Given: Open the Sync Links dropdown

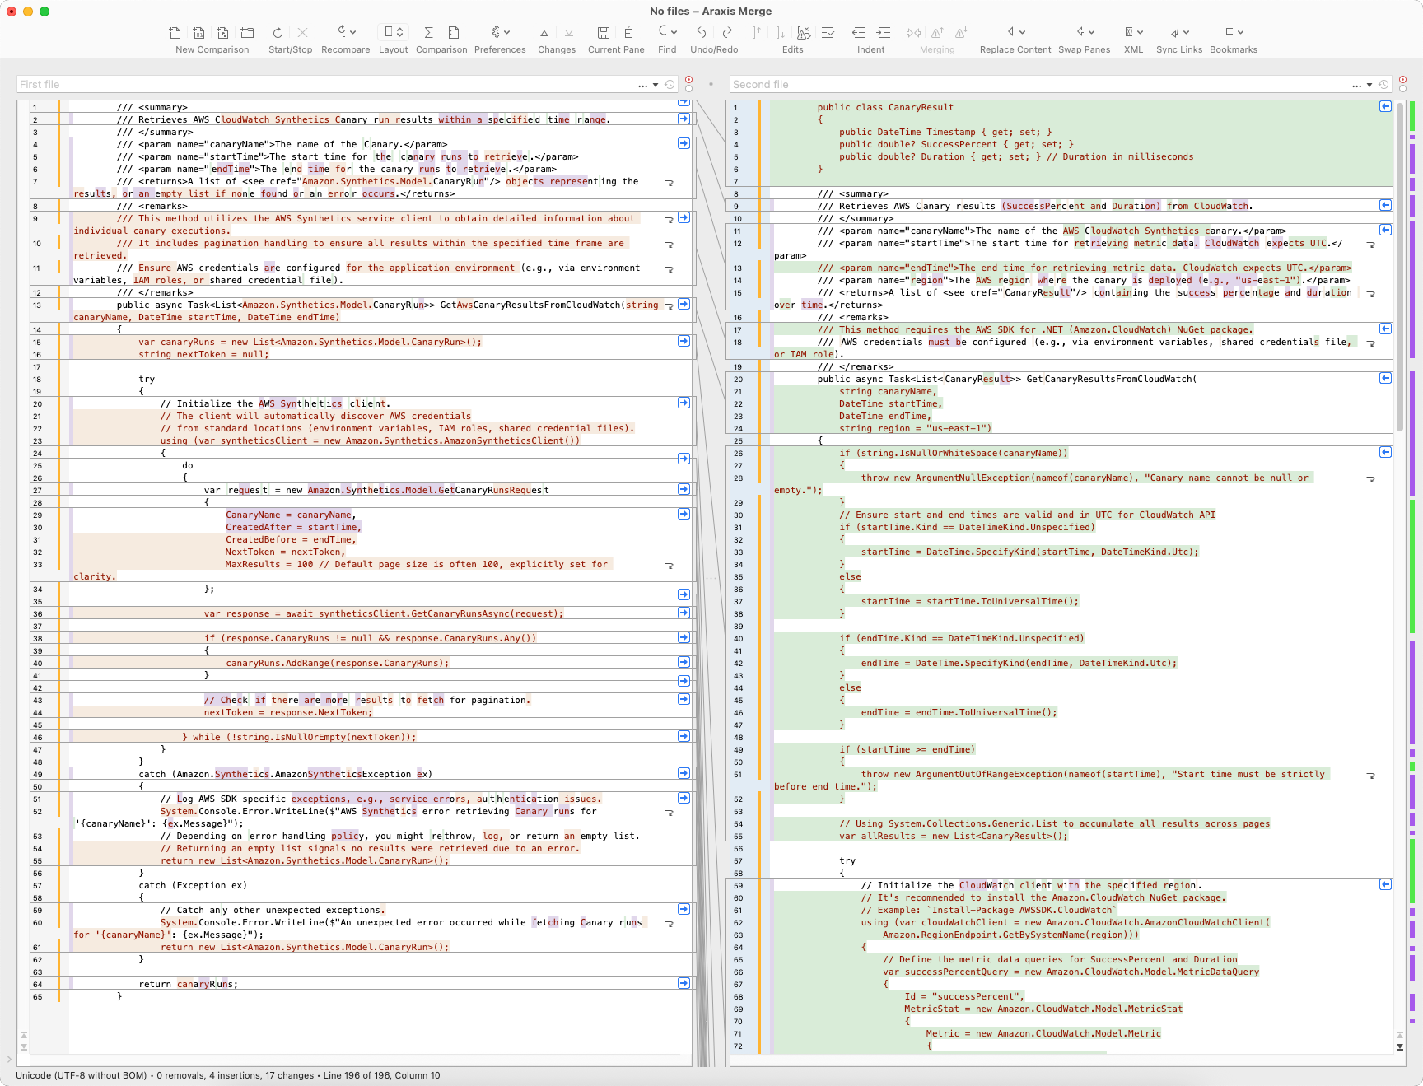Looking at the screenshot, I should click(x=1179, y=33).
